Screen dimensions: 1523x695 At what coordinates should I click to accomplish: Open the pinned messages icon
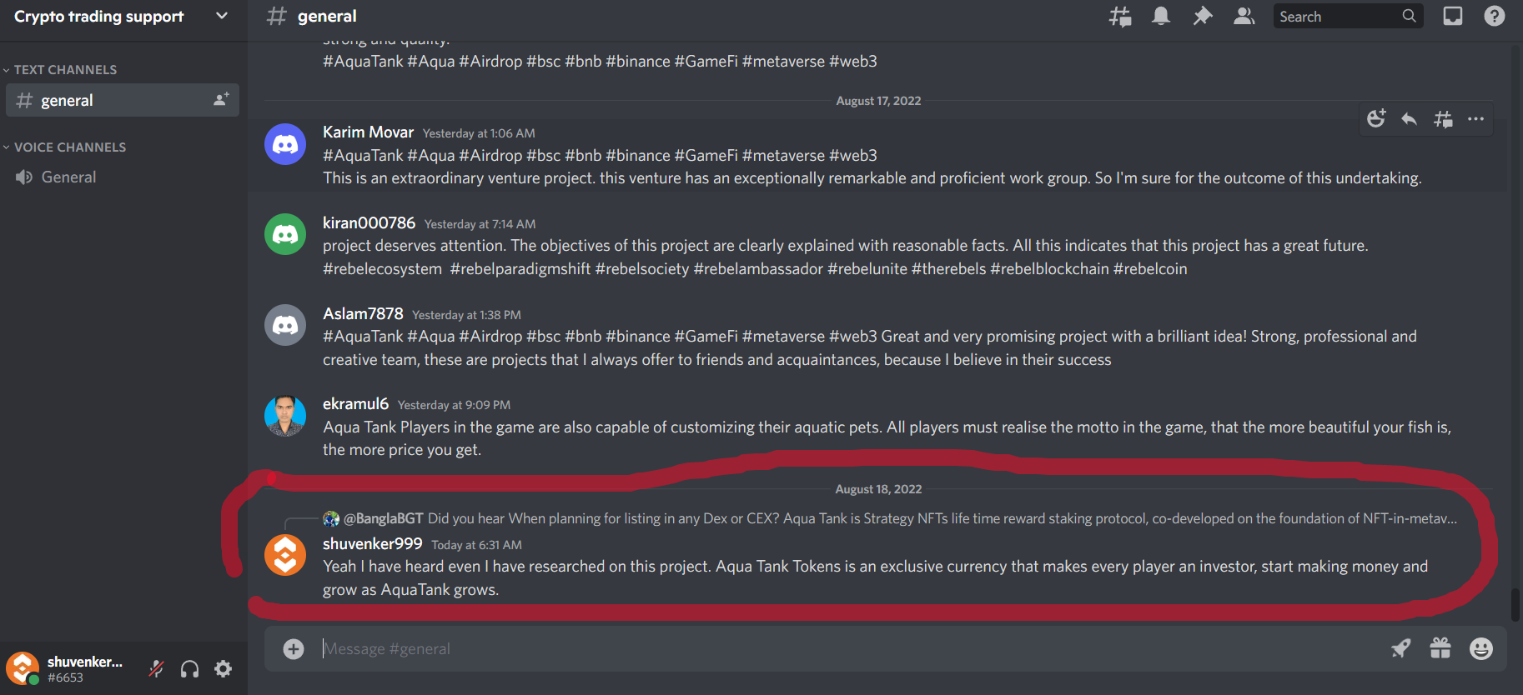[x=1203, y=16]
